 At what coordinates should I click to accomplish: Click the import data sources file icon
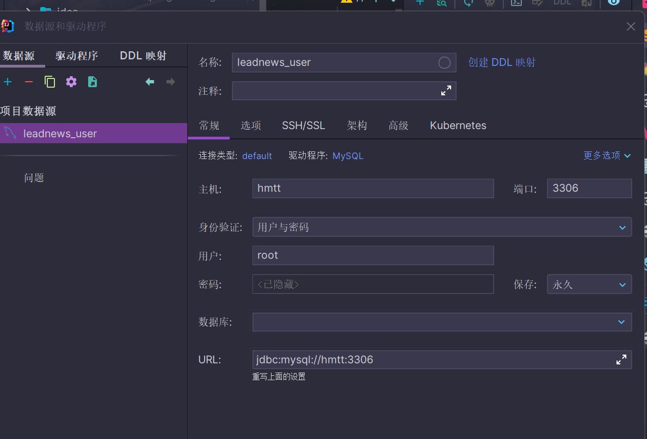click(x=93, y=82)
